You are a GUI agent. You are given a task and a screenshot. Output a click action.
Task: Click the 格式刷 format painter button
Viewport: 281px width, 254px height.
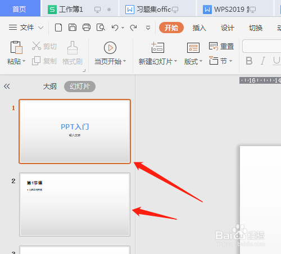[72, 53]
